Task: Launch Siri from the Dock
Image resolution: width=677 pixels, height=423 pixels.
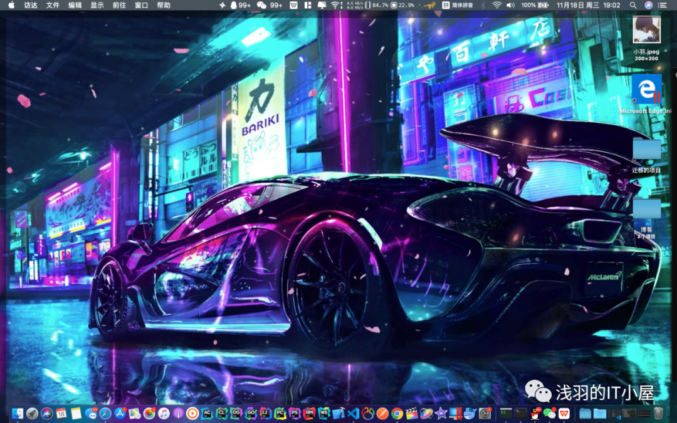Action: (46, 414)
